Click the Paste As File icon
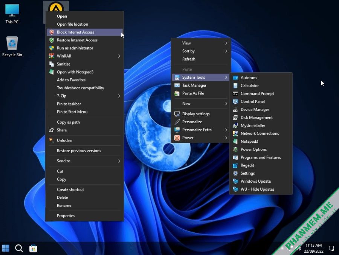Image resolution: width=339 pixels, height=255 pixels. [177, 93]
